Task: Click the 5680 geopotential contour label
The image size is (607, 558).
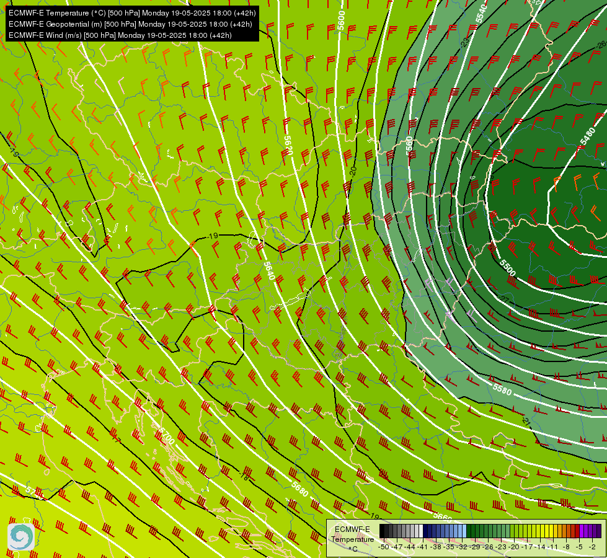Action: (x=299, y=489)
